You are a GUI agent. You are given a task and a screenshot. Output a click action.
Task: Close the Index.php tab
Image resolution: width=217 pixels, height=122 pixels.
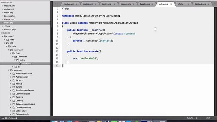171,4
